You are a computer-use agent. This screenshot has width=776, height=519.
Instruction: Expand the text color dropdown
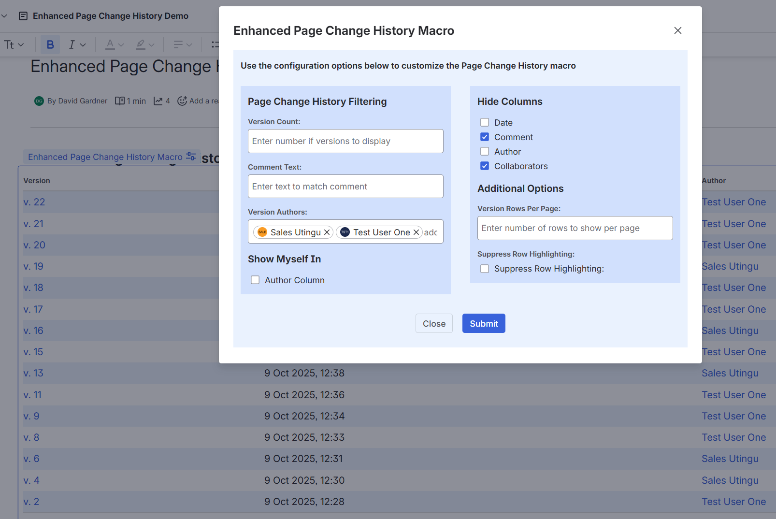121,44
